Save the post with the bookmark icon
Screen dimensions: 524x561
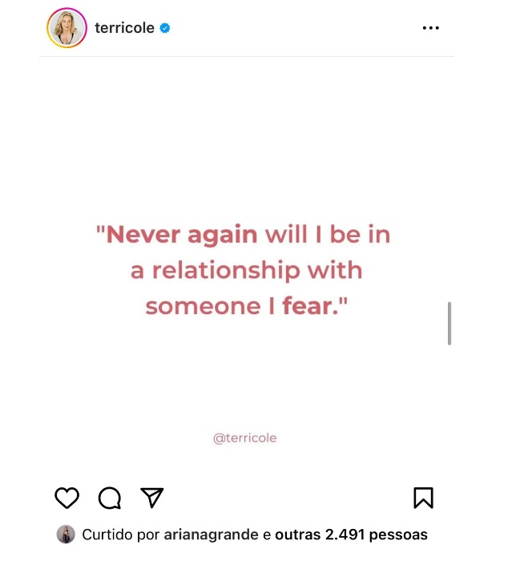(x=424, y=498)
